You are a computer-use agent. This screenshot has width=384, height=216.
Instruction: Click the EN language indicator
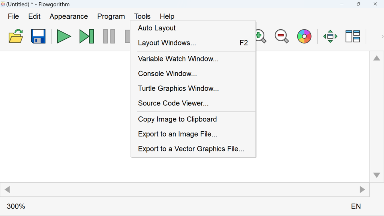click(355, 206)
